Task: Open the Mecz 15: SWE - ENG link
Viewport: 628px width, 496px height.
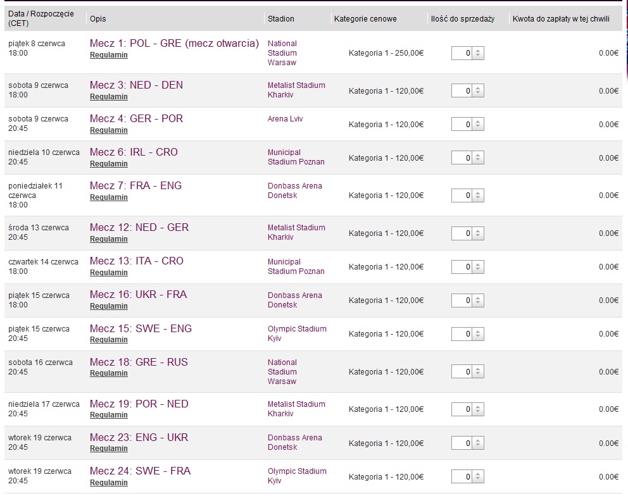Action: click(x=141, y=328)
